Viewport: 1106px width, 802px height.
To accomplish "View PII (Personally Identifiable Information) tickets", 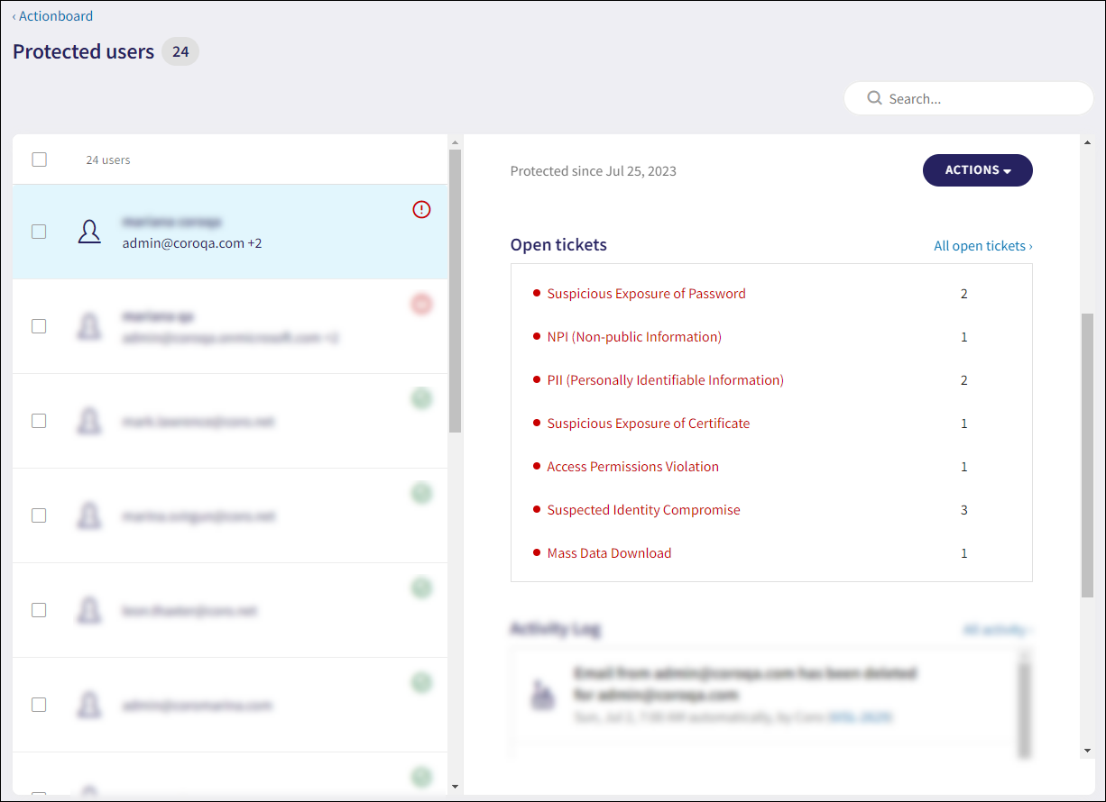I will (665, 380).
